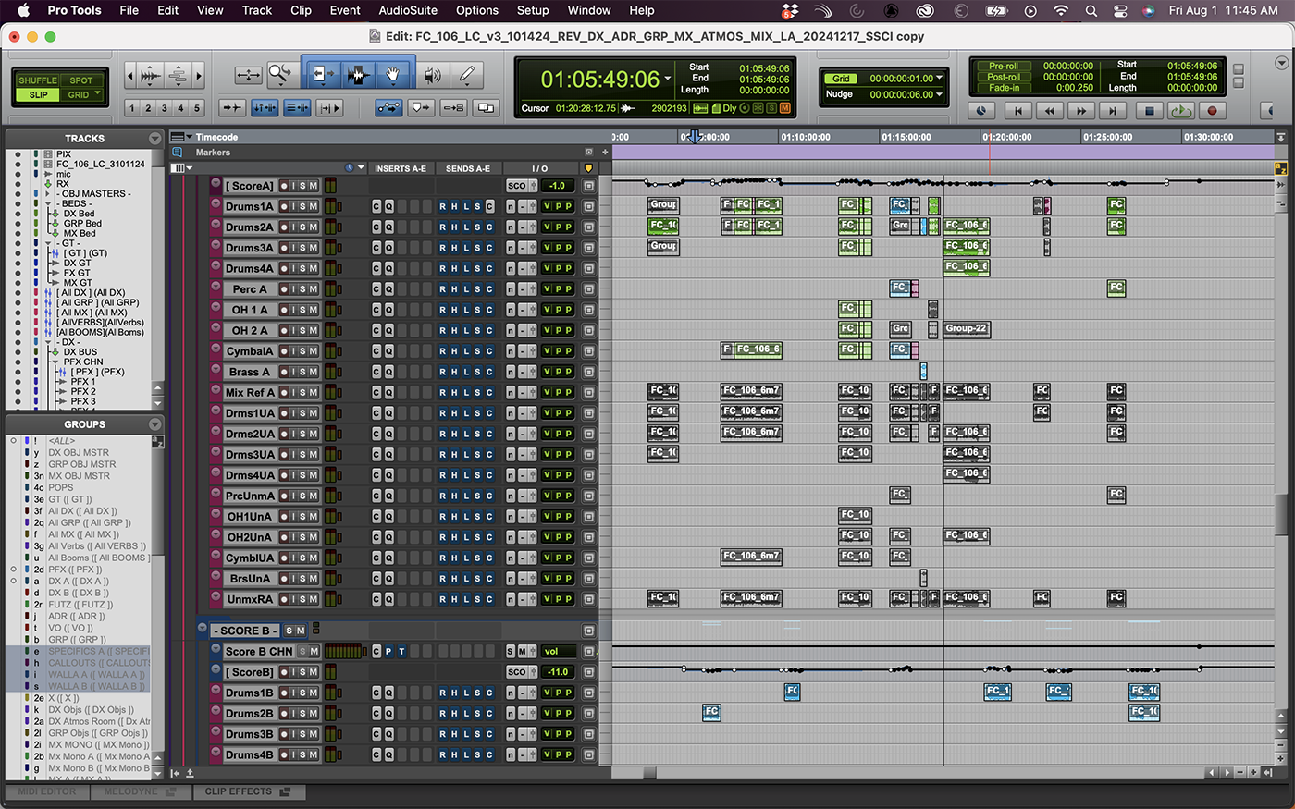Click the Selector waveform tool
This screenshot has width=1295, height=809.
pos(359,75)
